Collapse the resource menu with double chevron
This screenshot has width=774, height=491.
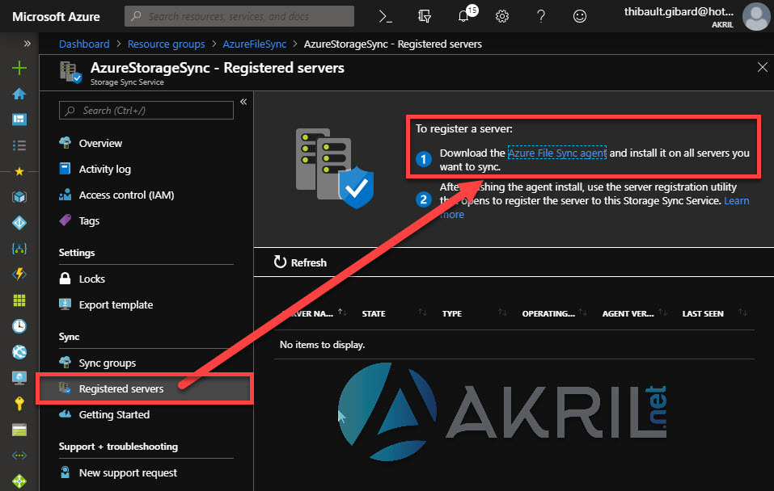243,102
